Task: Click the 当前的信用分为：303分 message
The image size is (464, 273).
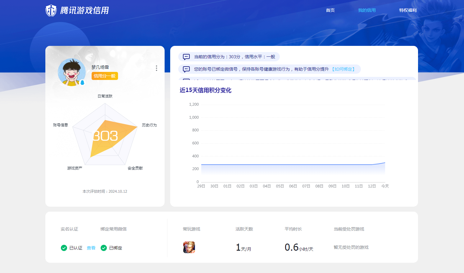Action: pos(234,57)
